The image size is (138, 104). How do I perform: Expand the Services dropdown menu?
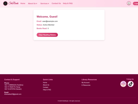[45, 4]
